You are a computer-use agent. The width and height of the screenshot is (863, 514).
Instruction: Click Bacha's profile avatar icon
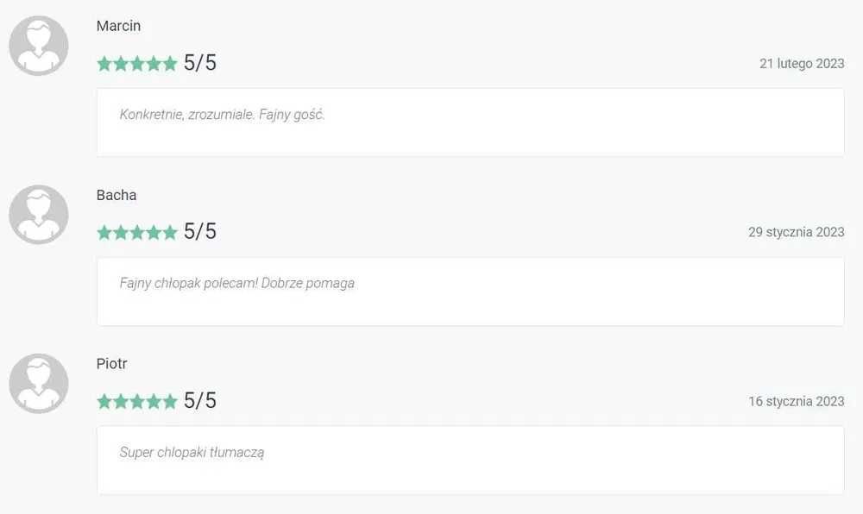[39, 215]
